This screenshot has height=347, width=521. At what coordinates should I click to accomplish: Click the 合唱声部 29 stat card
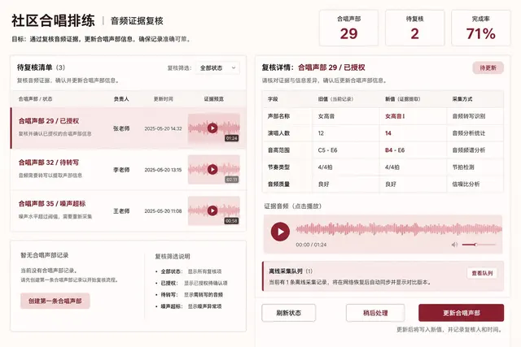point(348,28)
